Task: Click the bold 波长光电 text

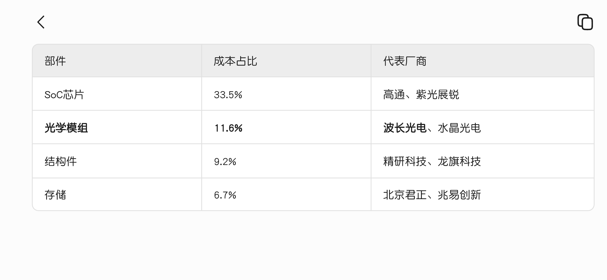Action: 405,128
